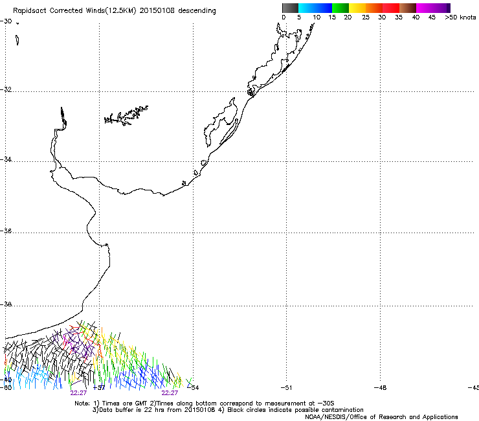The width and height of the screenshot is (479, 421).
Task: Click the -38 latitude axis label
Action: click(x=6, y=304)
